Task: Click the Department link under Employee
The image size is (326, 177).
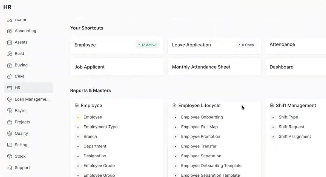Action: (95, 146)
